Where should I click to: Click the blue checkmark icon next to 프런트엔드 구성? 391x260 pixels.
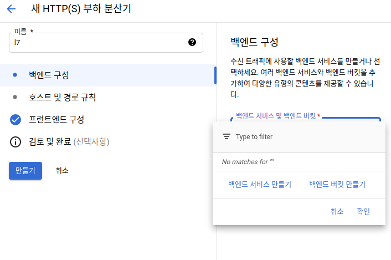(x=16, y=120)
